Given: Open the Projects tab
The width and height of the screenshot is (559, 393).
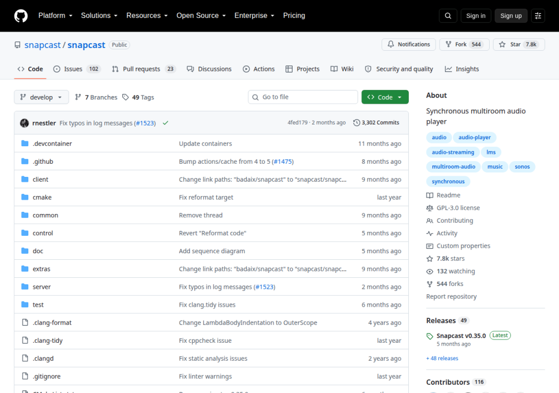Looking at the screenshot, I should click(x=302, y=69).
